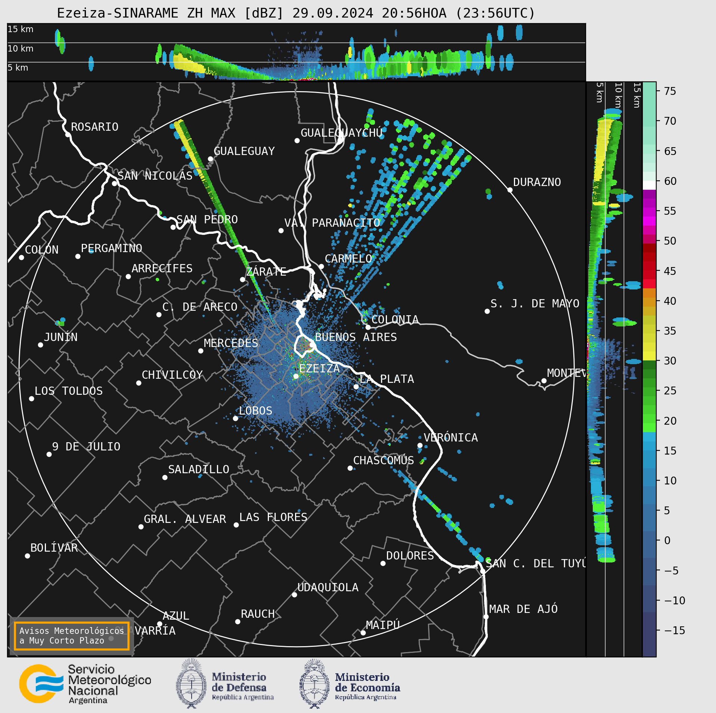This screenshot has height=713, width=716.
Task: Click the MAR DE AJÓ label
Action: [523, 609]
